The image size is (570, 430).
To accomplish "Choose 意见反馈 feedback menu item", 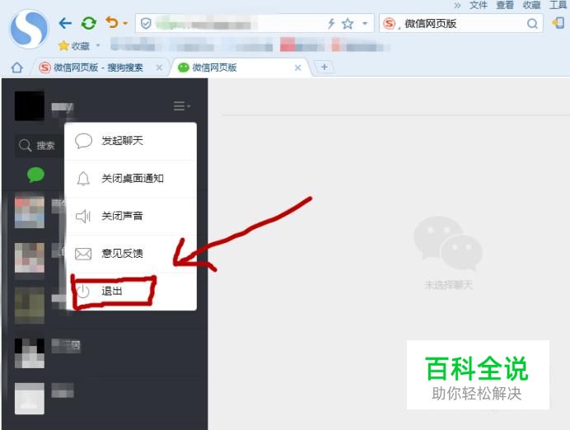I will (x=131, y=254).
